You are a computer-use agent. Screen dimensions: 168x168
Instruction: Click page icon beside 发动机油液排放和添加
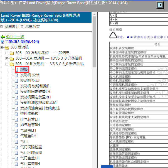tap(16, 103)
